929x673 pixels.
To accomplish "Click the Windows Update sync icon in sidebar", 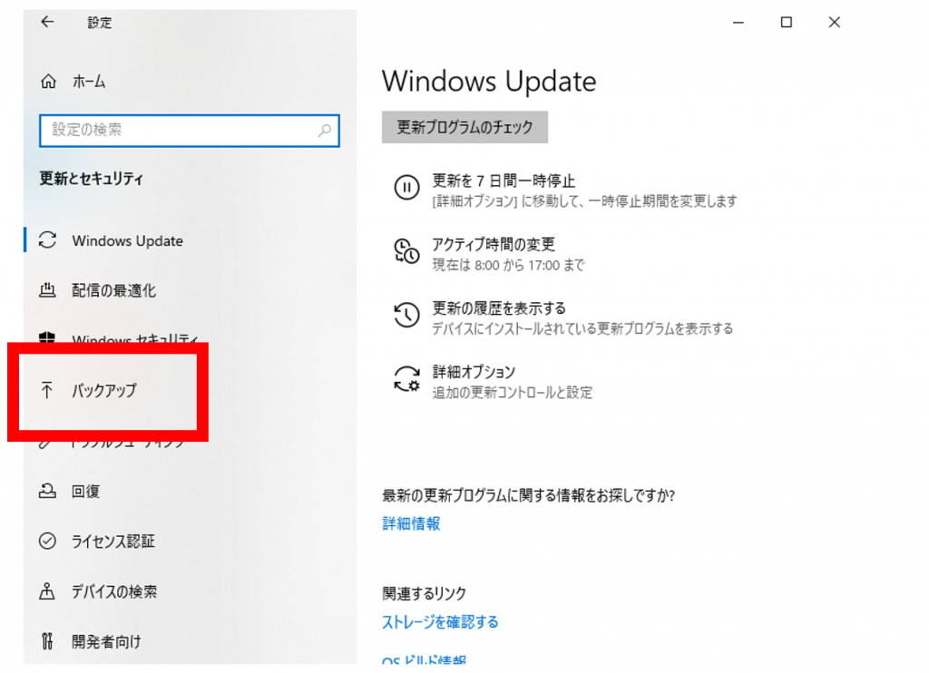I will pyautogui.click(x=47, y=240).
